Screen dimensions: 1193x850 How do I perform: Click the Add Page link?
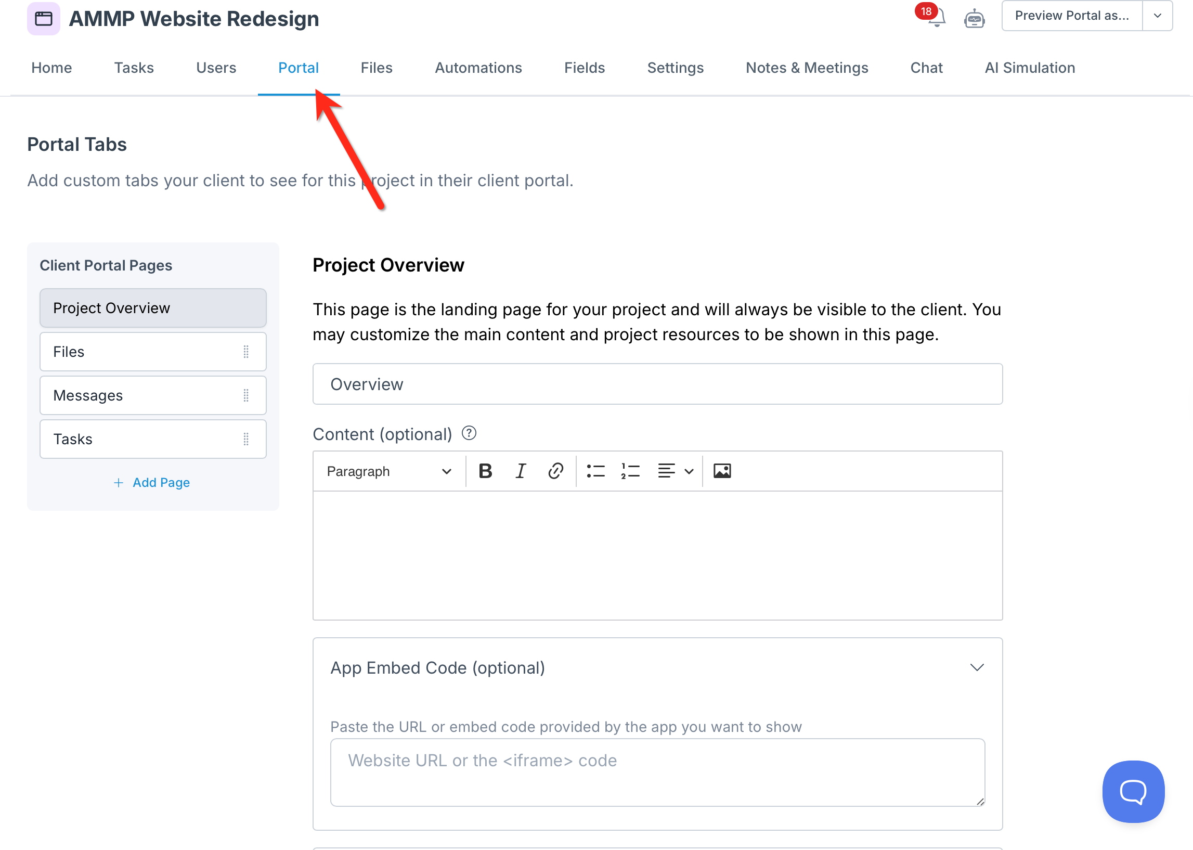coord(152,482)
